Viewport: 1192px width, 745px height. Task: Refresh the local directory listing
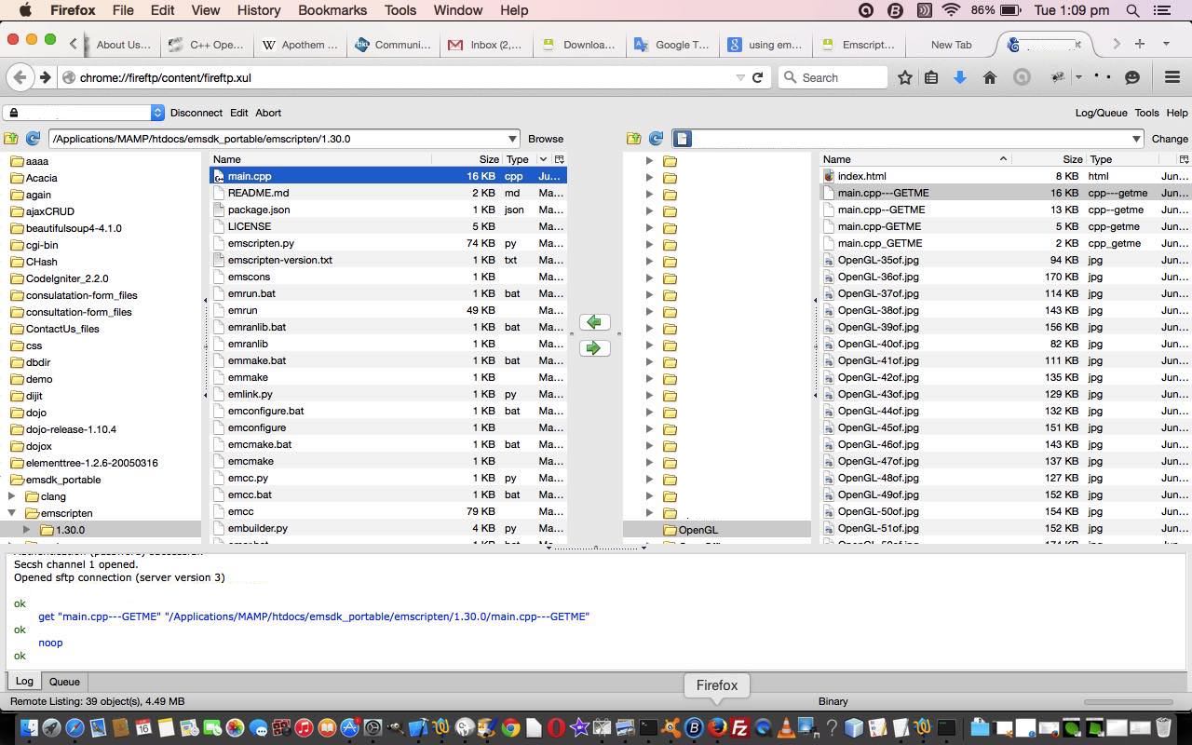tap(33, 139)
